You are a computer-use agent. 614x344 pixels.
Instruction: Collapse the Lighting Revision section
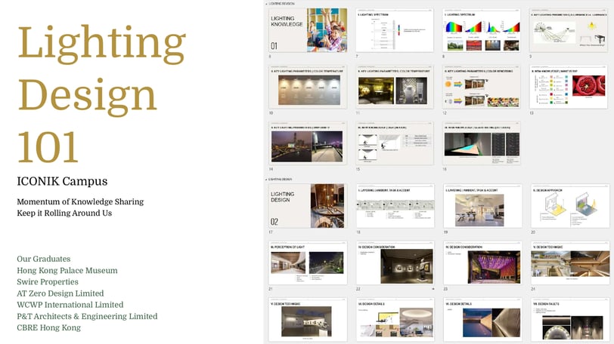267,4
